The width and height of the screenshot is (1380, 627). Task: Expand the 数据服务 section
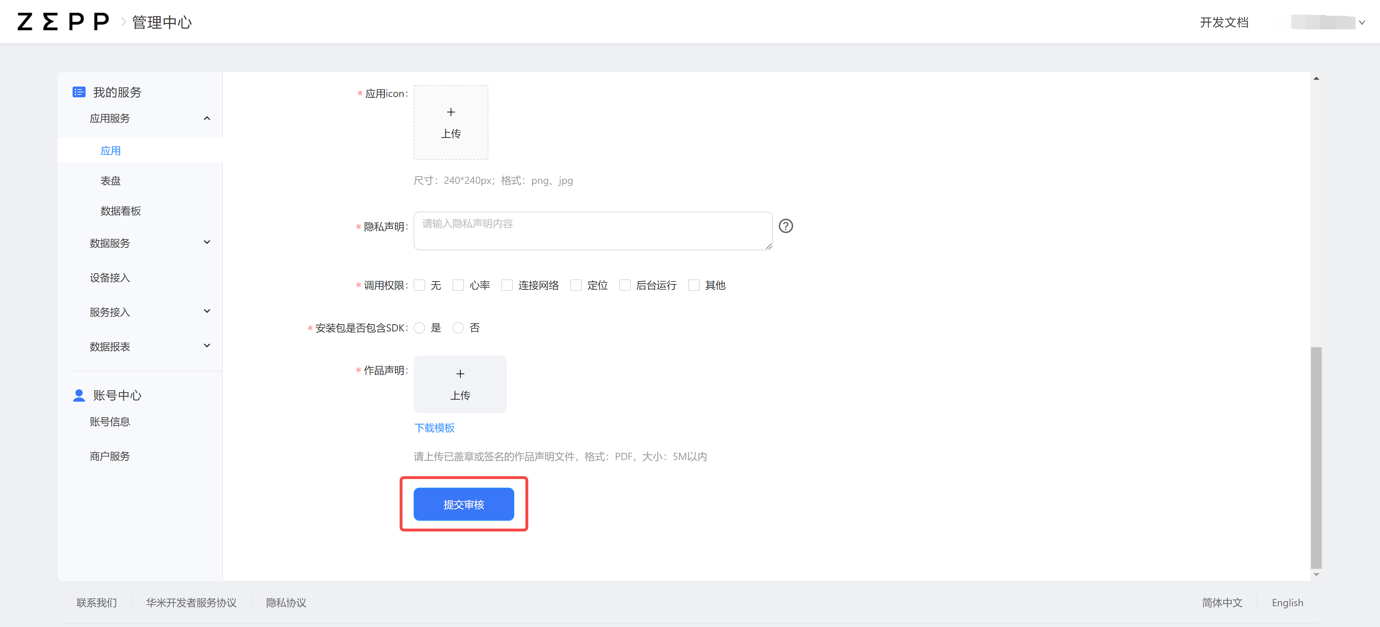[x=206, y=242]
